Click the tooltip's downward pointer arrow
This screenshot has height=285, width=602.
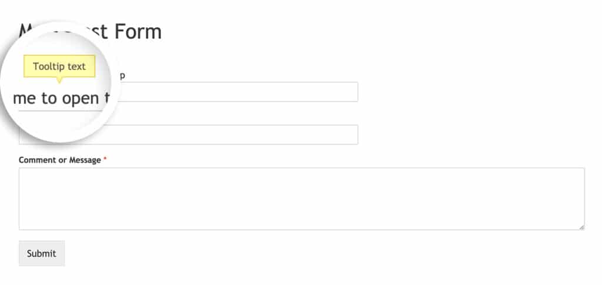point(59,80)
